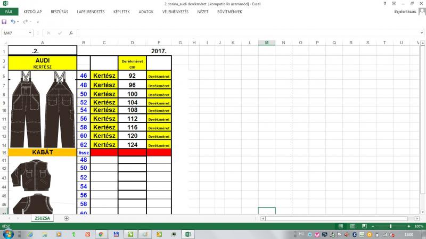Click the Save icon in quick access toolbar
426x239 pixels.
pyautogui.click(x=4, y=21)
